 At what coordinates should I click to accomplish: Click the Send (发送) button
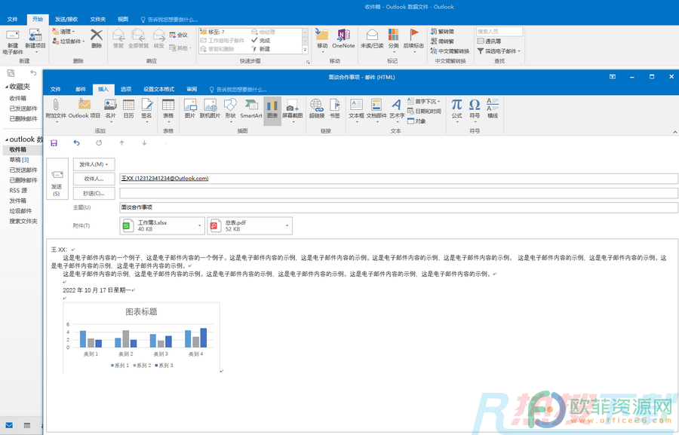click(x=57, y=179)
